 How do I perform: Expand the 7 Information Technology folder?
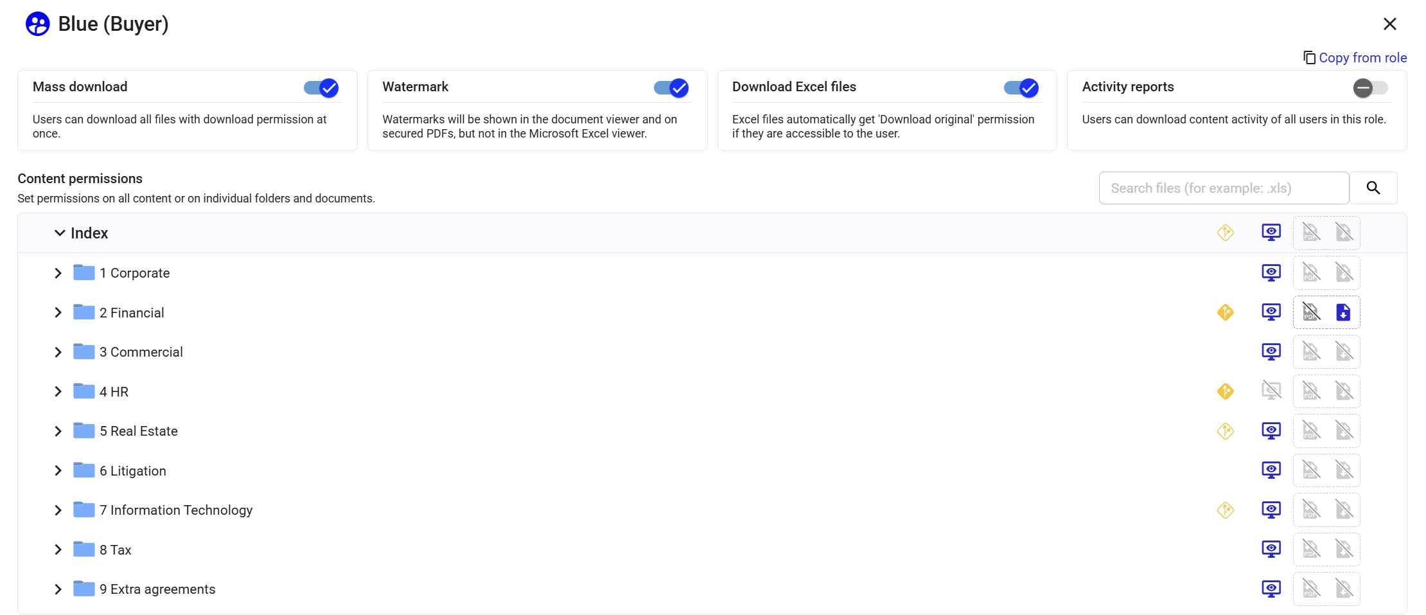coord(58,510)
